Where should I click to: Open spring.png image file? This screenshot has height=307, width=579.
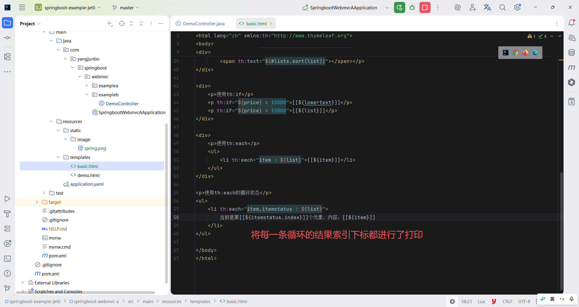95,148
